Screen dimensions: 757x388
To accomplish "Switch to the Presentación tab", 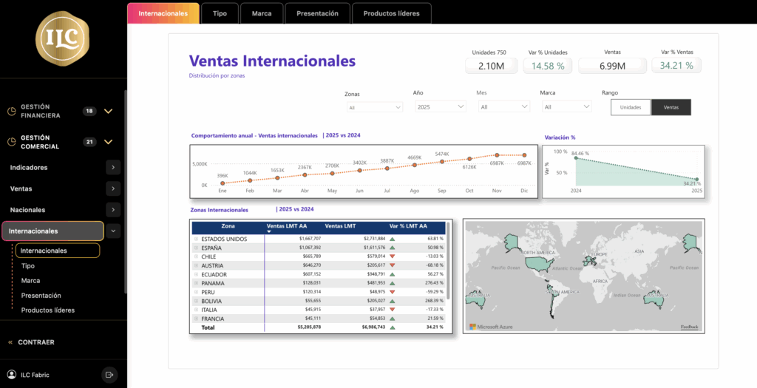I will coord(317,13).
